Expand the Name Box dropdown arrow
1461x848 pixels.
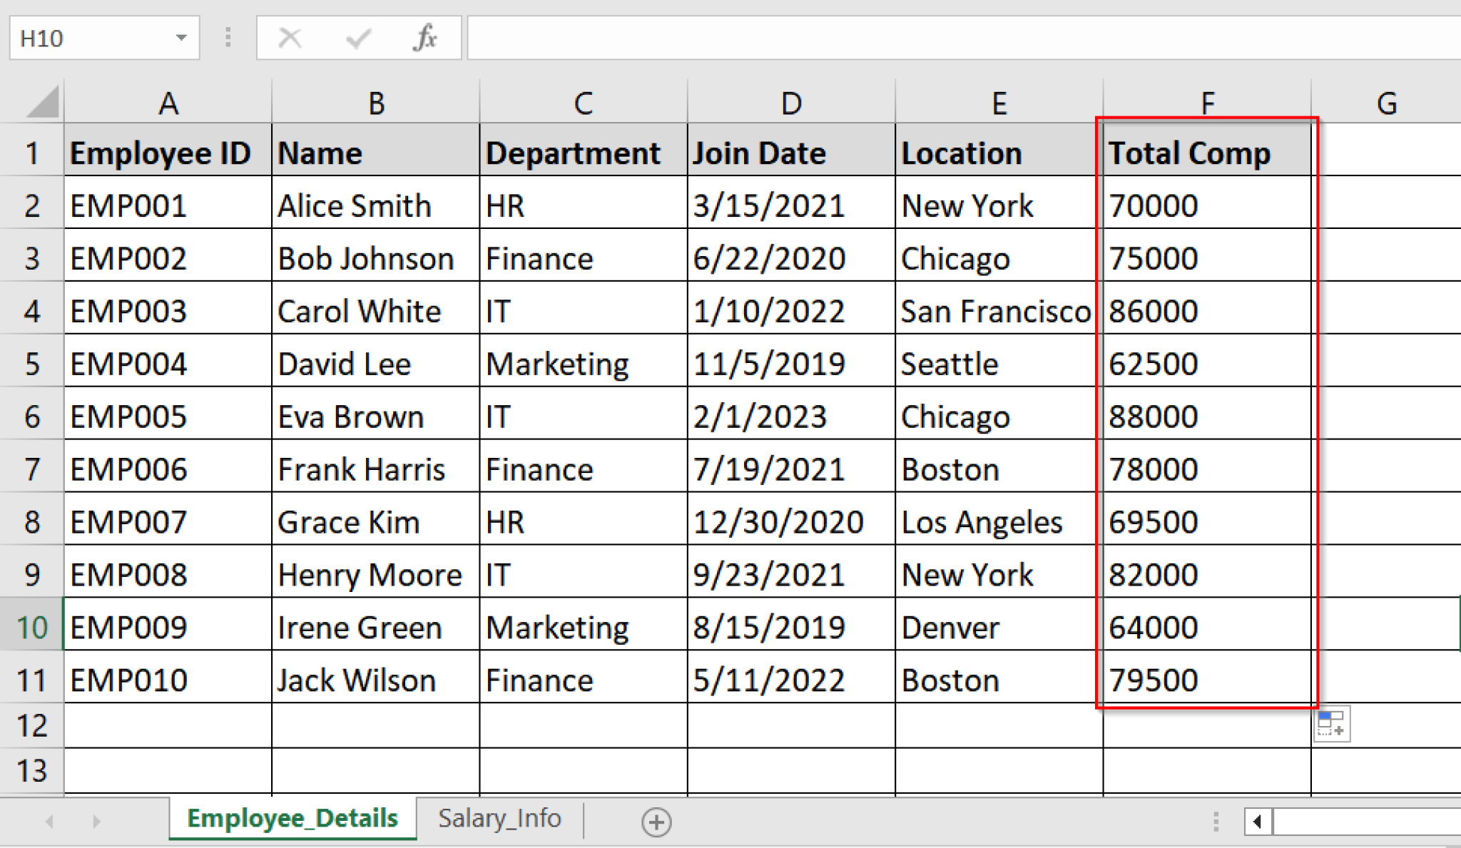(x=181, y=37)
